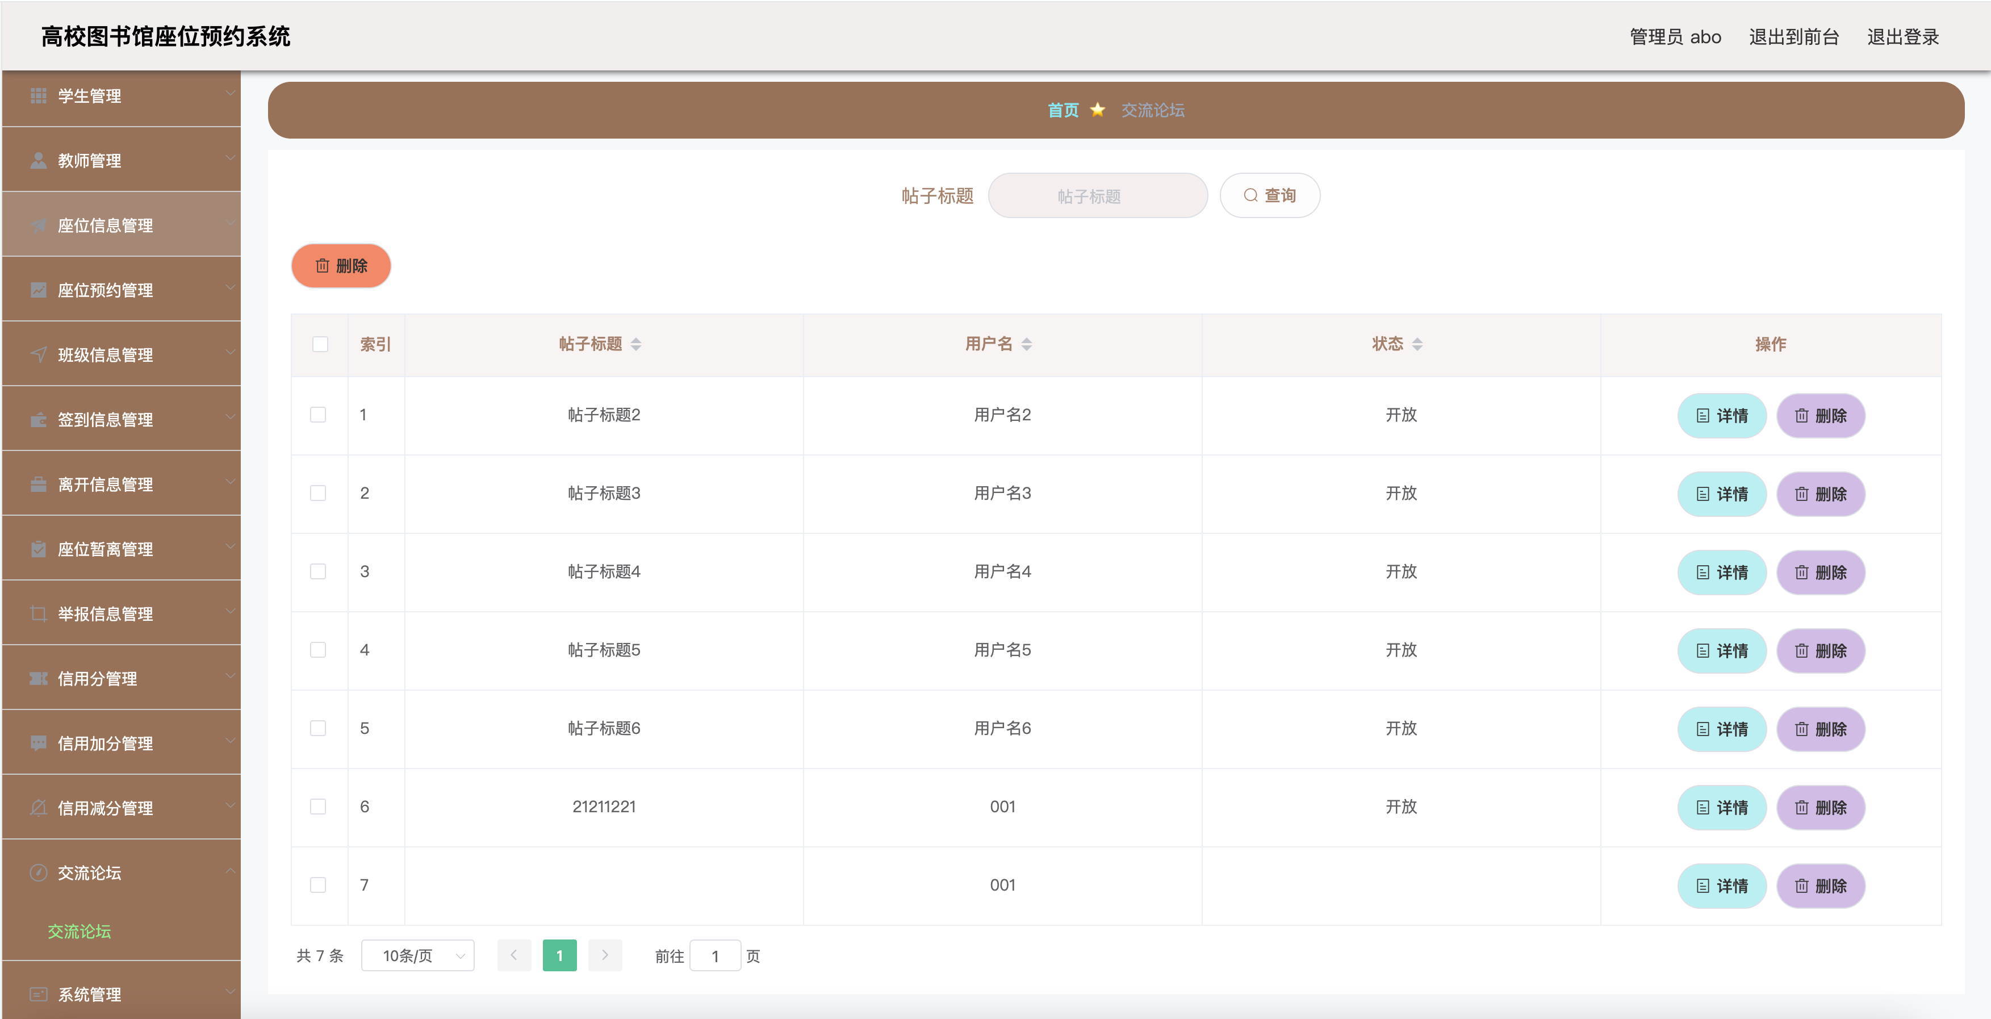Click the 查询 search button

coord(1270,195)
